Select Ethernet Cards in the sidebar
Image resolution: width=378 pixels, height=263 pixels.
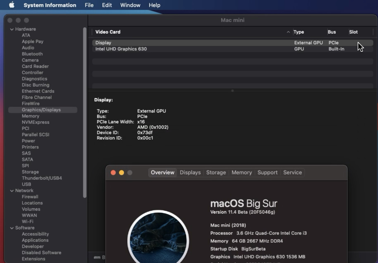click(x=38, y=91)
